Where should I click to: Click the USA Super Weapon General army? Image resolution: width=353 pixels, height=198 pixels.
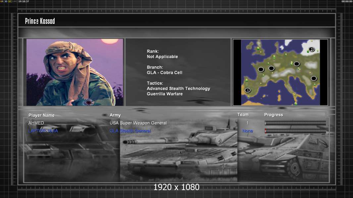click(x=138, y=123)
